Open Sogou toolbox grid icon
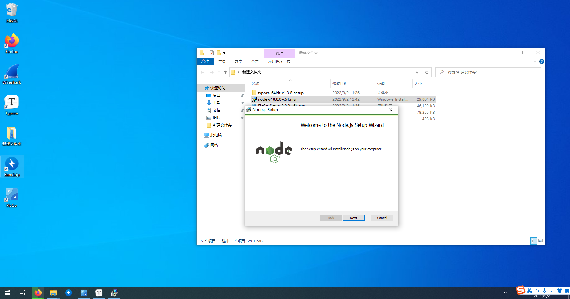 pyautogui.click(x=567, y=291)
